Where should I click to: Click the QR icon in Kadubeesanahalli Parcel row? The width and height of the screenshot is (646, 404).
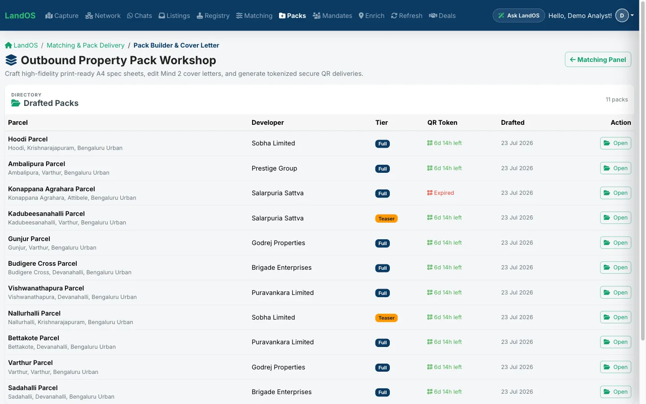(x=430, y=218)
